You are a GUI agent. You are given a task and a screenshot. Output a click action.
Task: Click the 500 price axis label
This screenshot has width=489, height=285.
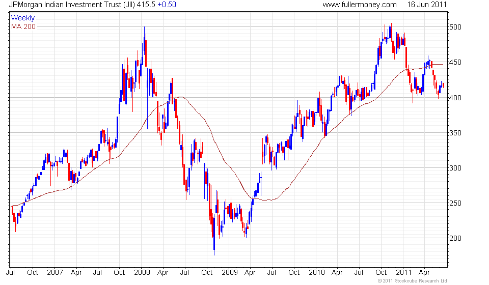point(455,27)
